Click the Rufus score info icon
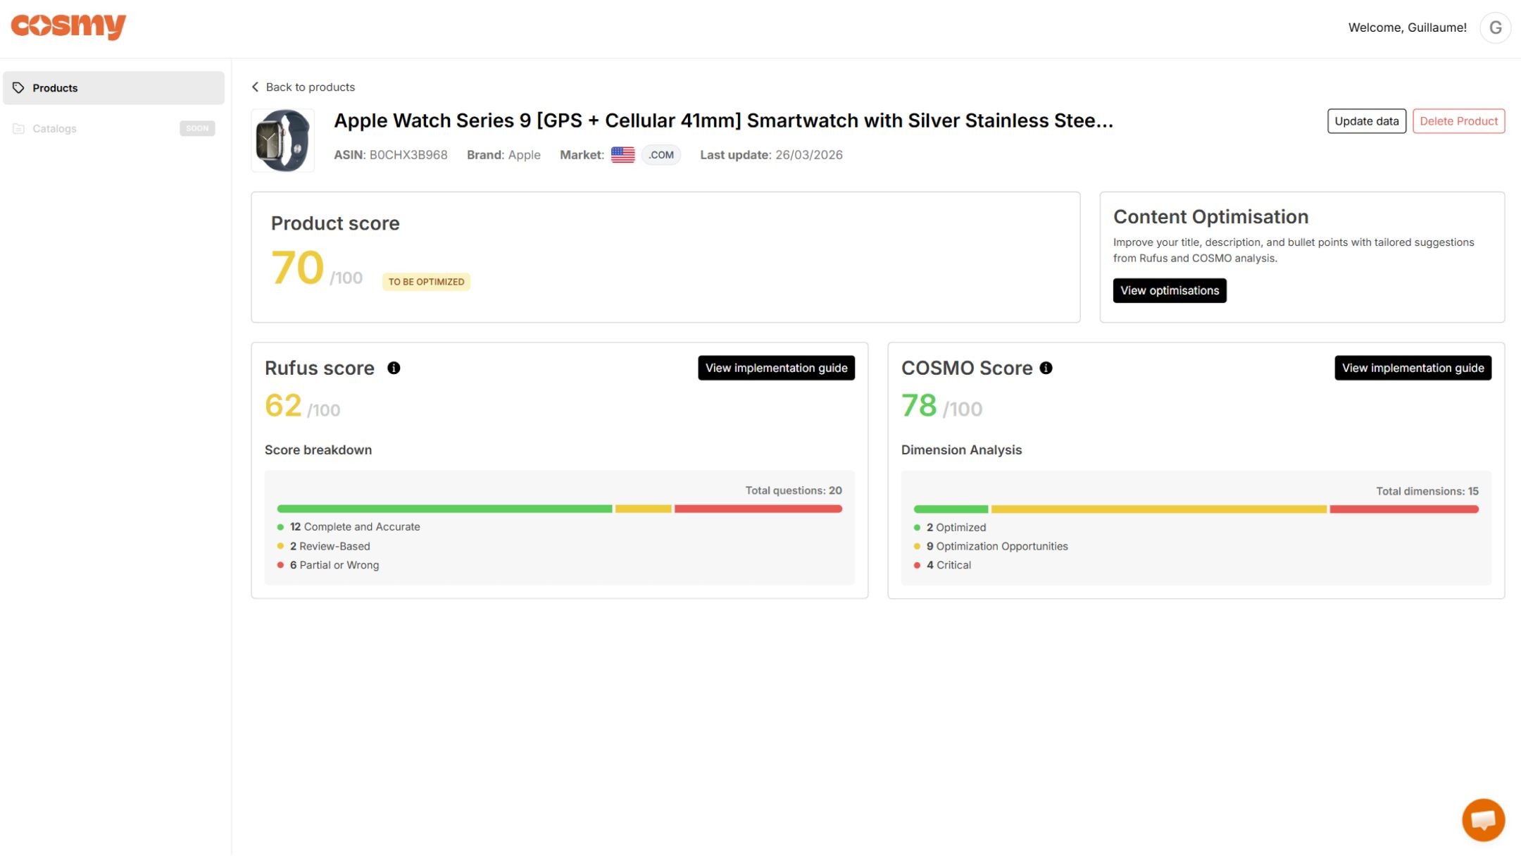Image resolution: width=1521 pixels, height=856 pixels. pyautogui.click(x=394, y=368)
